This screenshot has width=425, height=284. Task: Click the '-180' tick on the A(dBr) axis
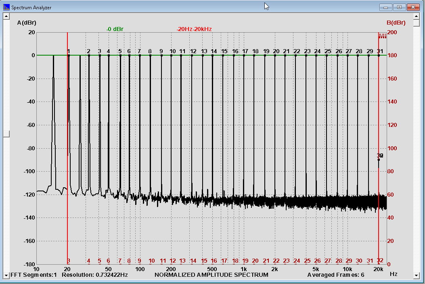click(x=29, y=264)
